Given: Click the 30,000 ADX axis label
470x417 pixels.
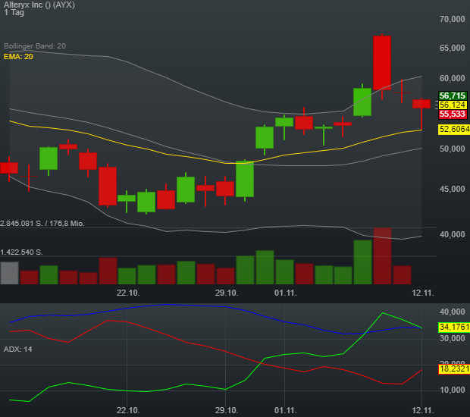Looking at the screenshot, I should pos(452,338).
